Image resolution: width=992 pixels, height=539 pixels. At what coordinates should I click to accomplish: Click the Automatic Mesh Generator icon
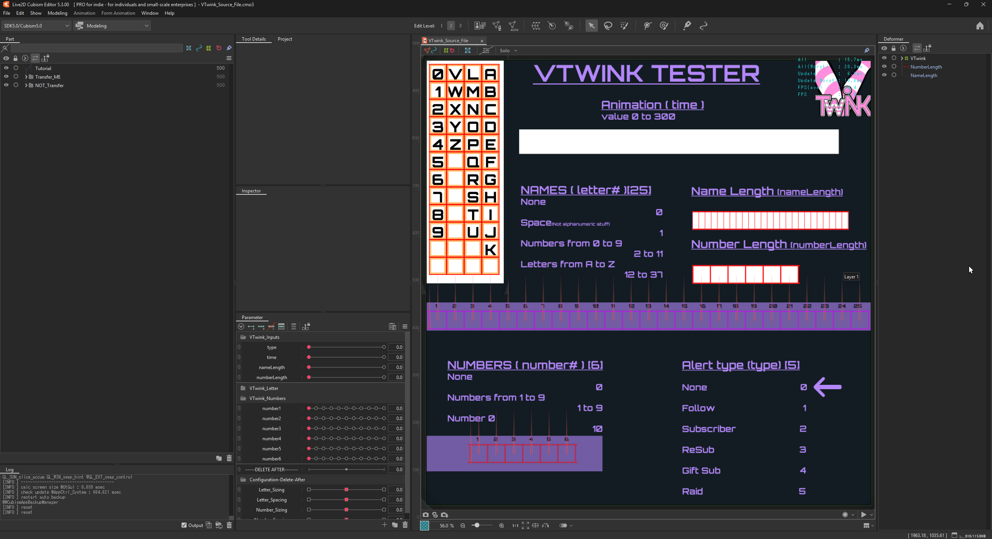[x=513, y=26]
